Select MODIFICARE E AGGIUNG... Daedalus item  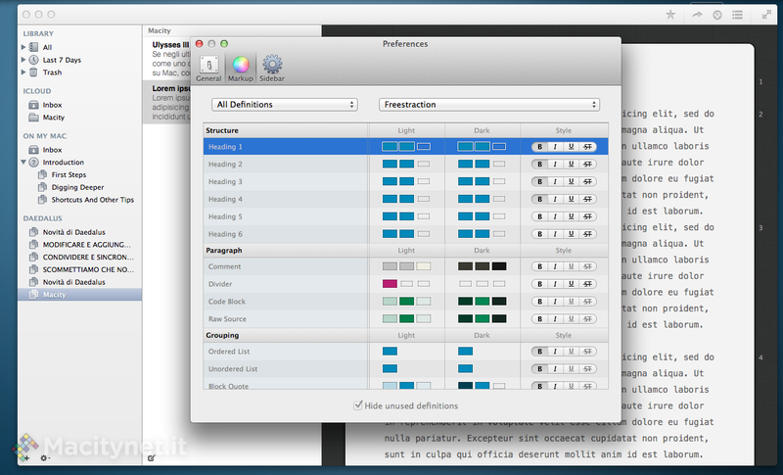(x=86, y=245)
